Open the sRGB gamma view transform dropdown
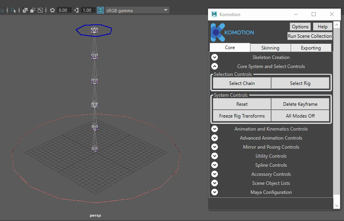Image resolution: width=344 pixels, height=221 pixels. 137,10
